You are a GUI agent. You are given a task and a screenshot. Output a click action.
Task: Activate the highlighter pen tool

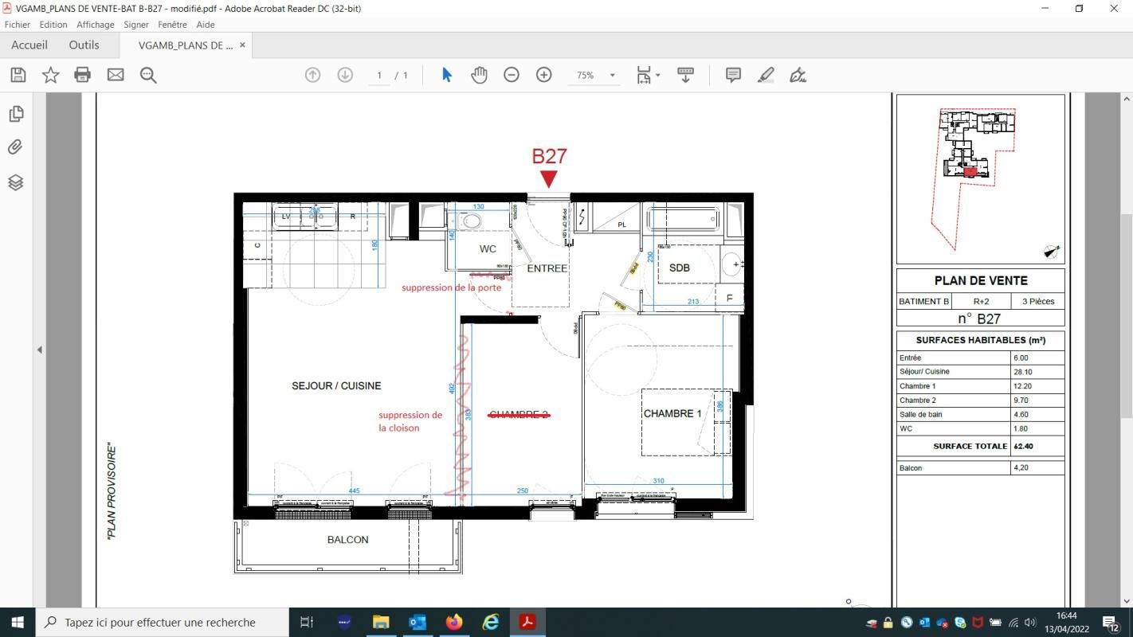tap(766, 75)
